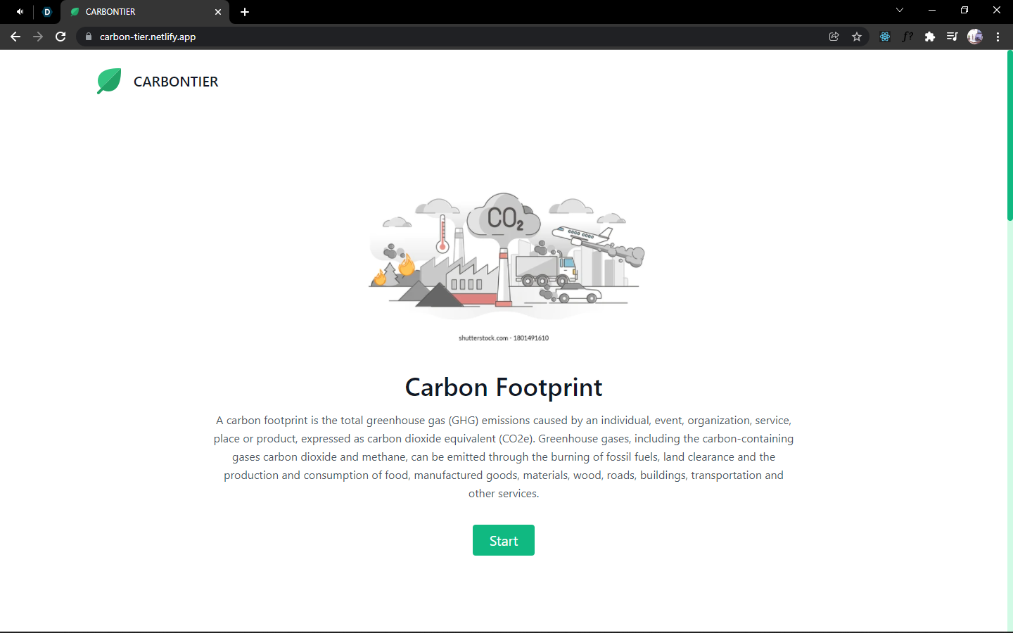
Task: Click the browser profile avatar
Action: pos(974,36)
